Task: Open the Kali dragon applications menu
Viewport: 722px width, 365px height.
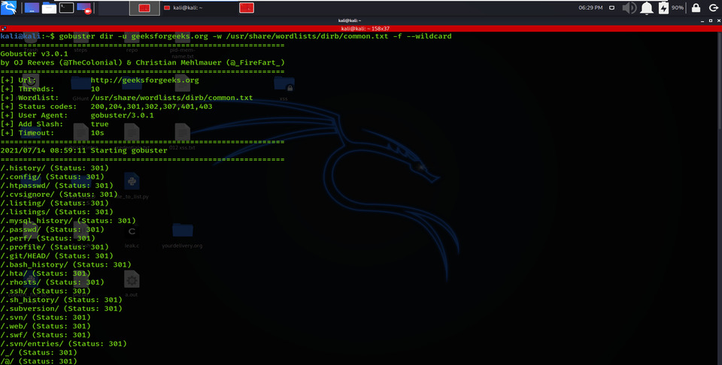Action: [9, 8]
